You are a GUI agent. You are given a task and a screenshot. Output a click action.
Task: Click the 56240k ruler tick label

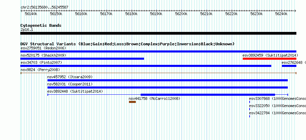[x=281, y=14]
